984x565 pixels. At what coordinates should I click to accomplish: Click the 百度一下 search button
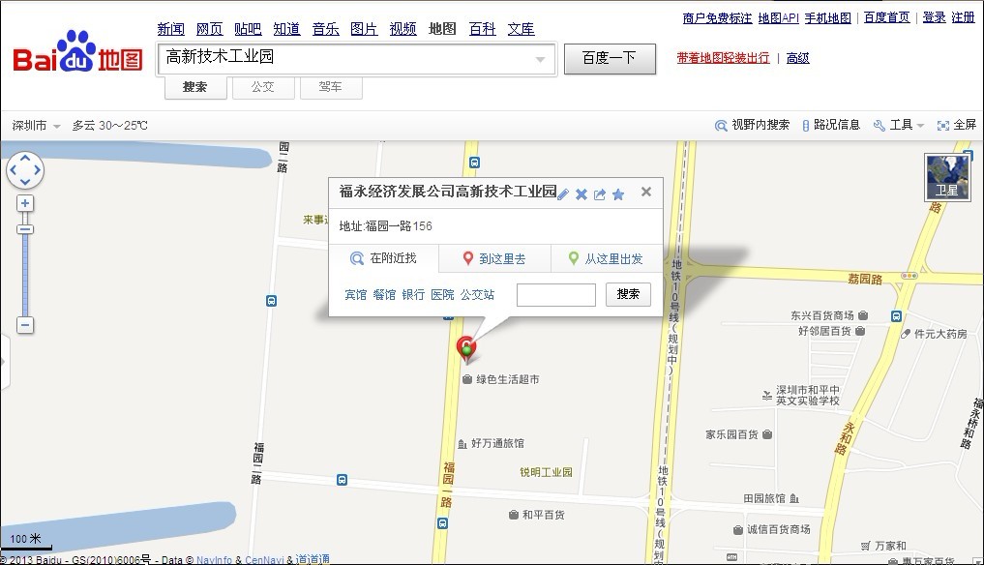pos(610,58)
